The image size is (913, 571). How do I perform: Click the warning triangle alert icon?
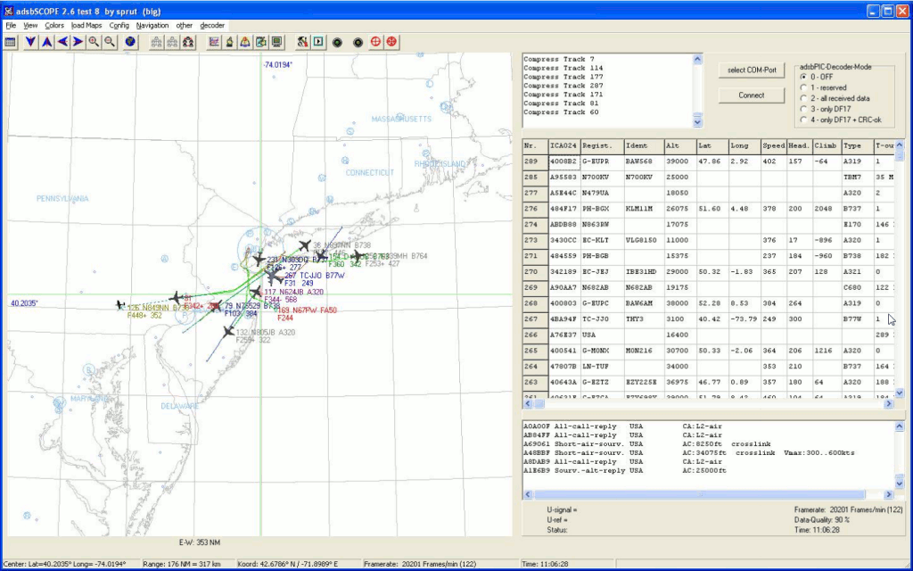(245, 42)
